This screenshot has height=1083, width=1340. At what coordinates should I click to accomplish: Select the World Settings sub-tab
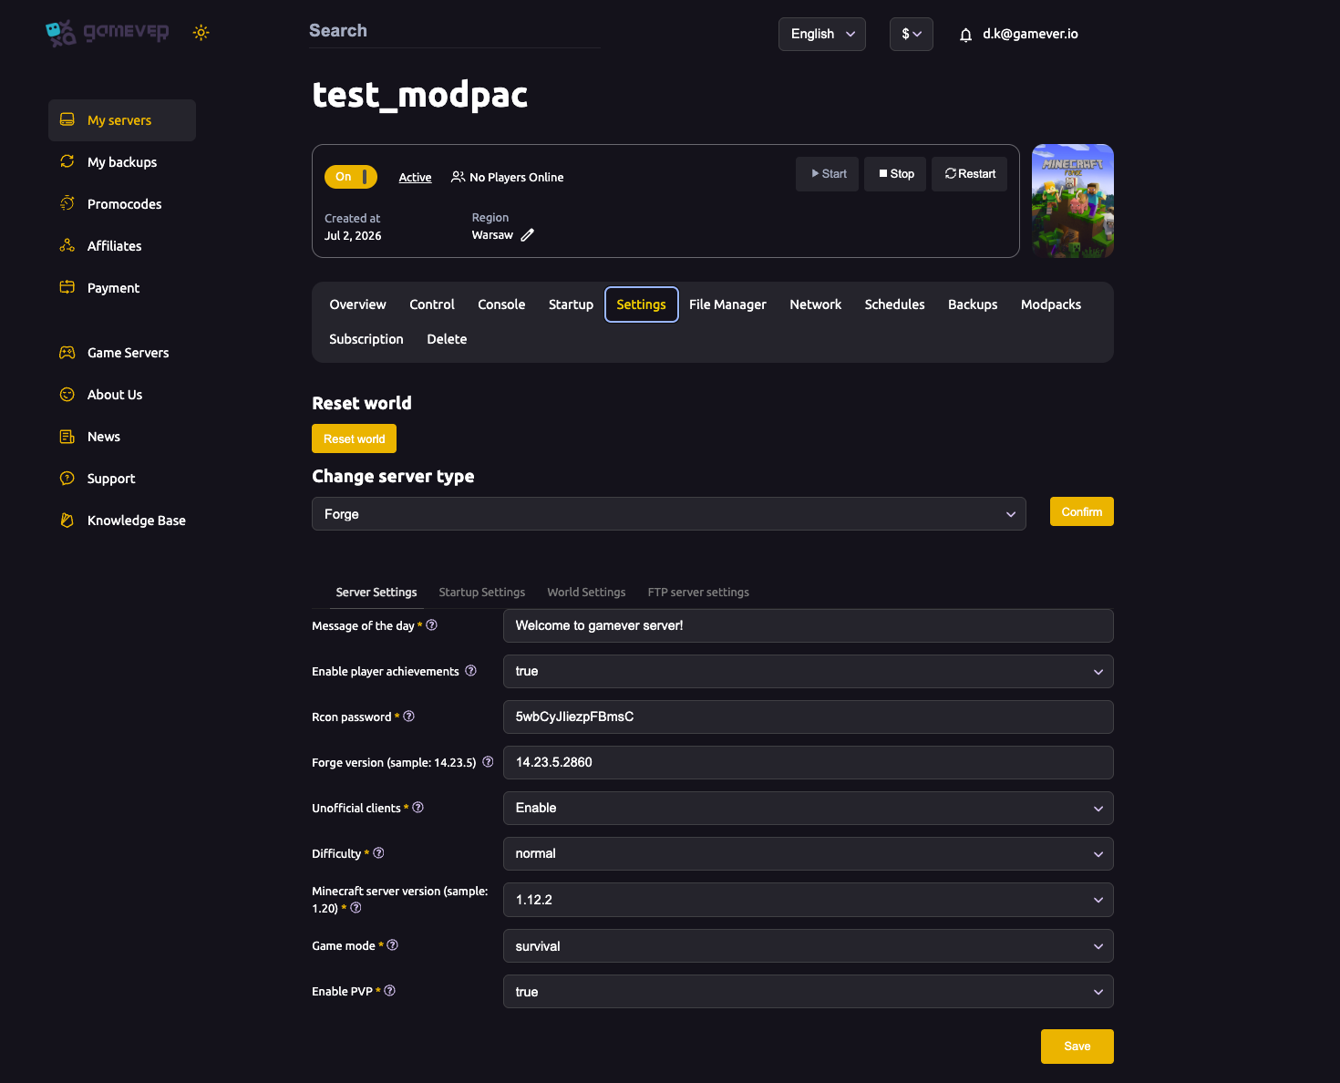tap(586, 593)
